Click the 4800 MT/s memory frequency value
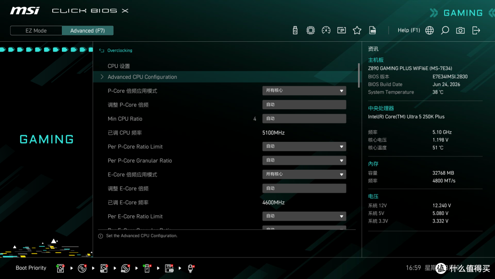This screenshot has width=495, height=279. point(444,181)
